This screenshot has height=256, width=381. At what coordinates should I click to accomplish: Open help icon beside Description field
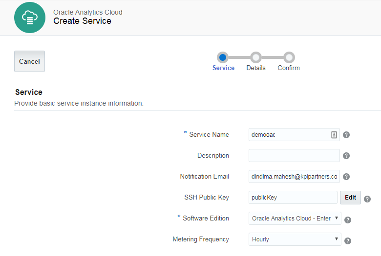pos(346,156)
